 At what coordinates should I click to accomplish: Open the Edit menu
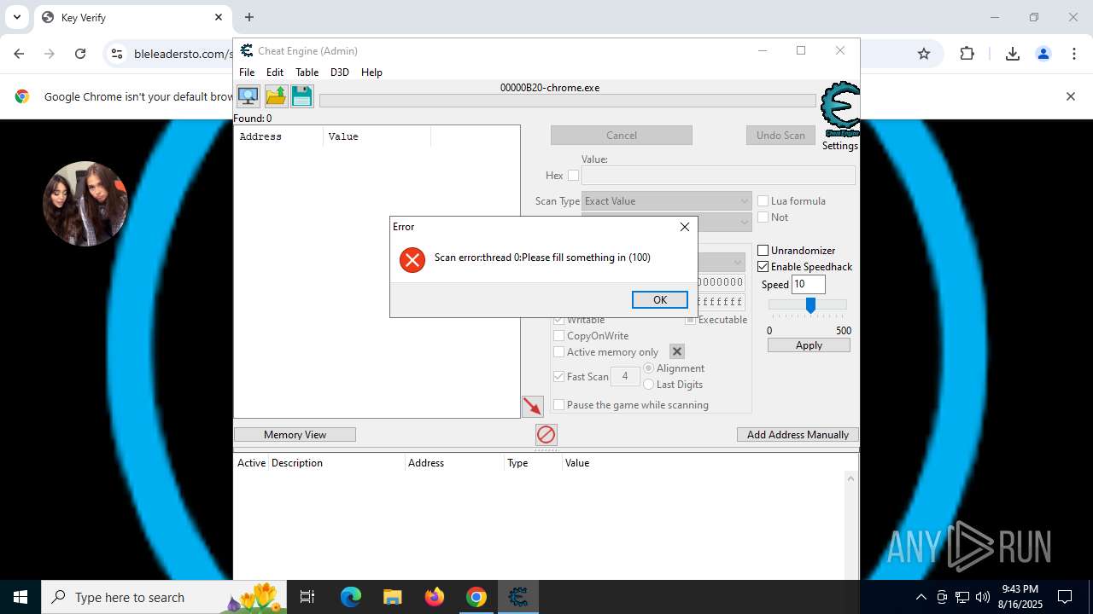click(275, 72)
